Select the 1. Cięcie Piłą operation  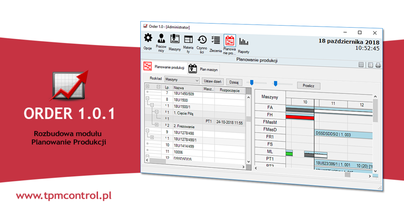coord(183,113)
